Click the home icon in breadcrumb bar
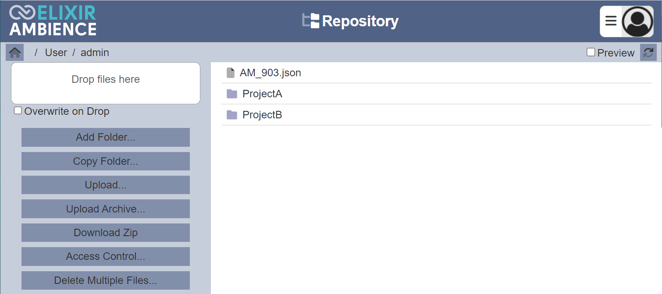The height and width of the screenshot is (294, 662). click(x=14, y=53)
